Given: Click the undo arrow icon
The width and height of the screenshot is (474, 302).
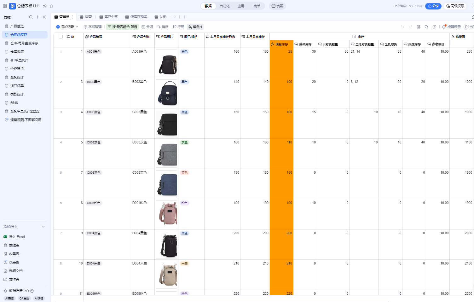Looking at the screenshot, I should [402, 27].
